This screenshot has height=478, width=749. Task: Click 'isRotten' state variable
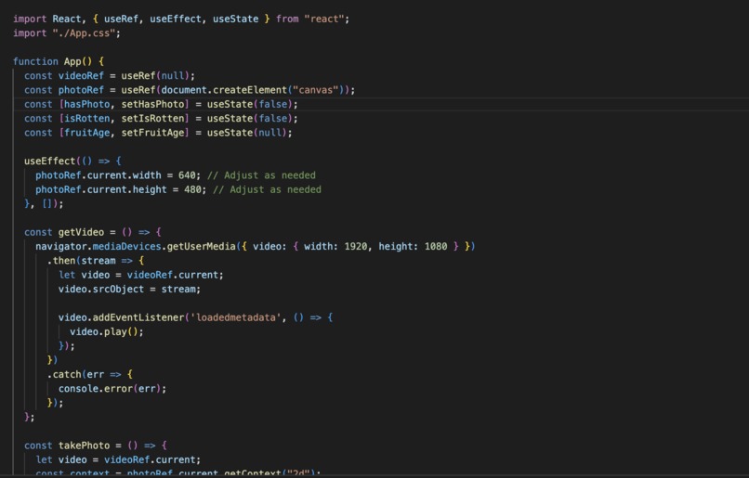(x=86, y=119)
